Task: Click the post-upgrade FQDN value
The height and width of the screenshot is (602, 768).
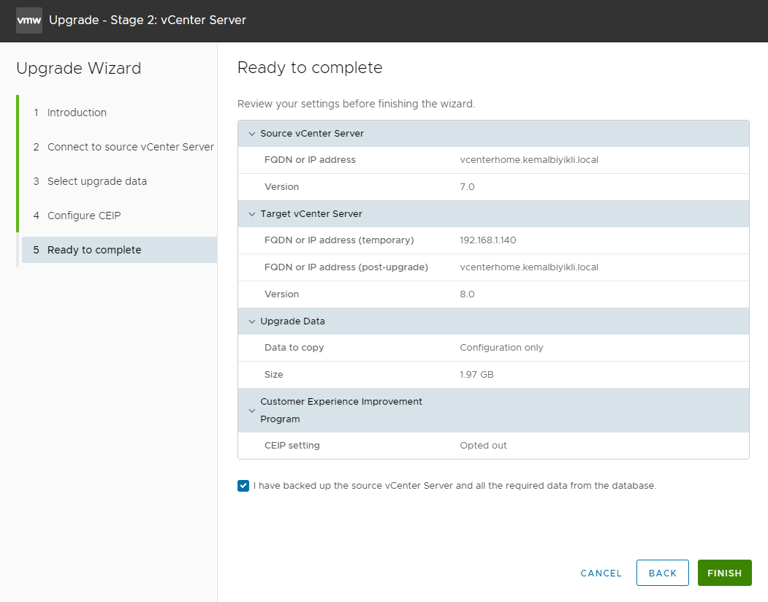Action: coord(529,267)
